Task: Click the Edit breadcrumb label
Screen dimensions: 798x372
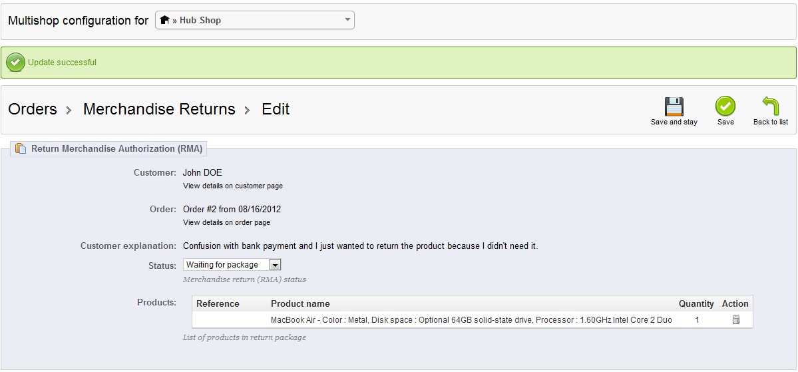Action: (x=276, y=109)
